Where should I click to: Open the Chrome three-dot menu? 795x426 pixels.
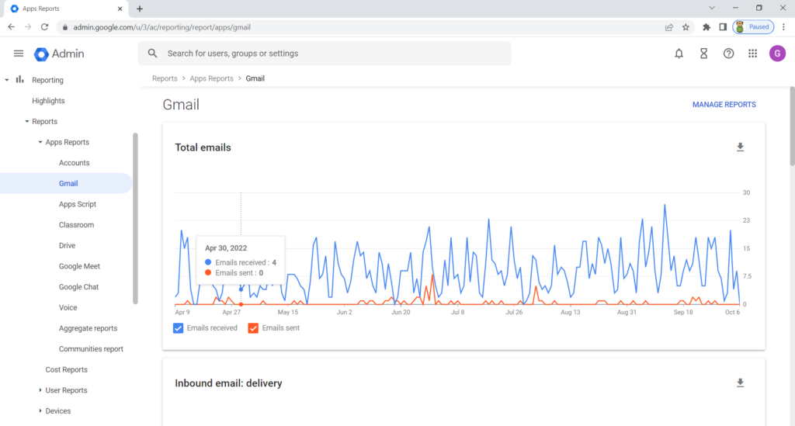(784, 27)
